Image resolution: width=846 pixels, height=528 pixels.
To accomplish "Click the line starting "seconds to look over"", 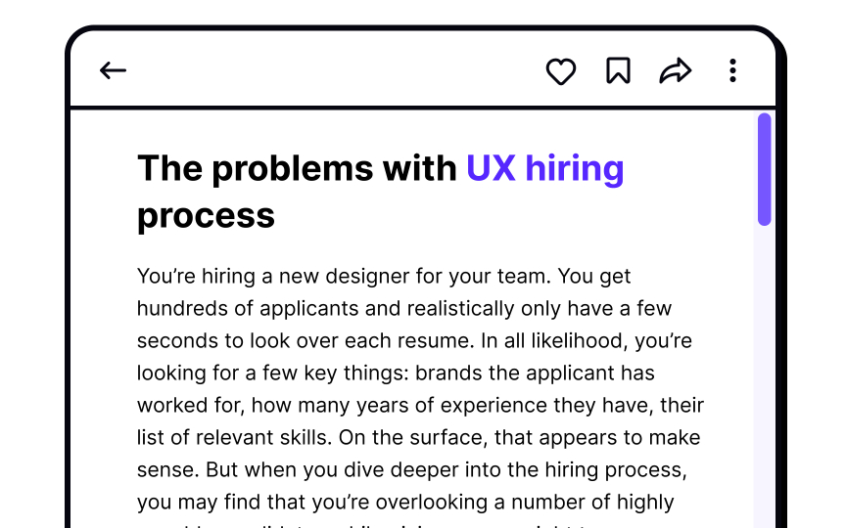I will (414, 341).
